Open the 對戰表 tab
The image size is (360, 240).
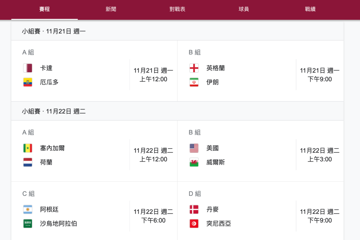(177, 9)
